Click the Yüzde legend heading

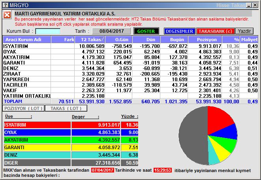[x=130, y=116]
